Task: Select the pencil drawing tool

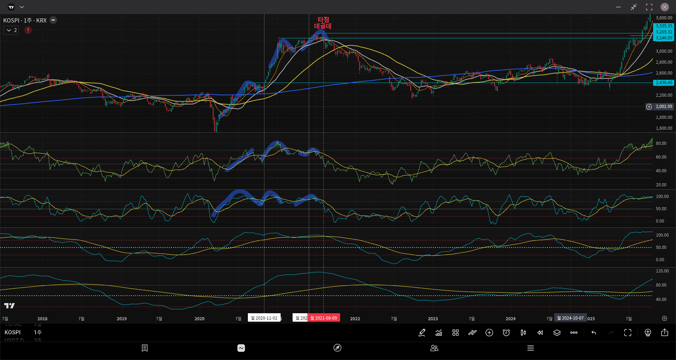Action: tap(422, 333)
